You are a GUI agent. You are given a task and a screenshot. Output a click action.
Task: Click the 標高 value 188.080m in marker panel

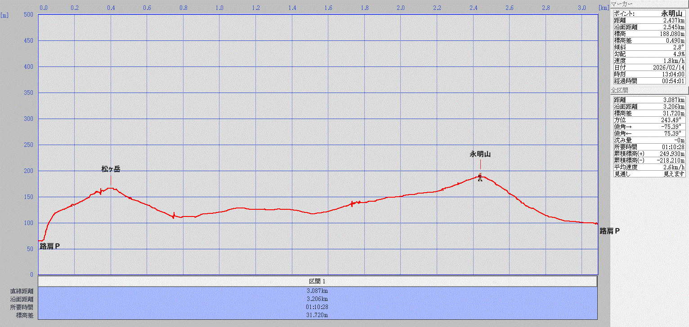click(x=672, y=34)
